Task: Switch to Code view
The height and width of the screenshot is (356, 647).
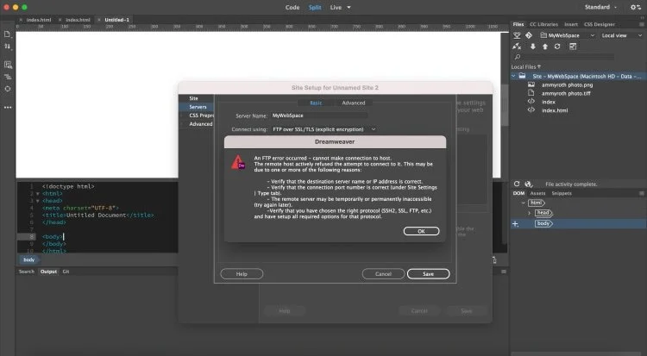Action: pos(292,8)
